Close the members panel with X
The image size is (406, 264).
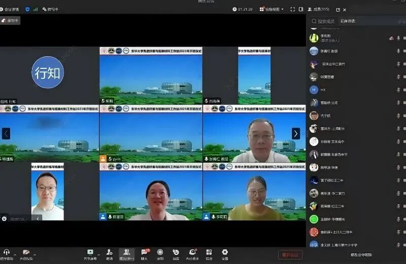click(345, 10)
